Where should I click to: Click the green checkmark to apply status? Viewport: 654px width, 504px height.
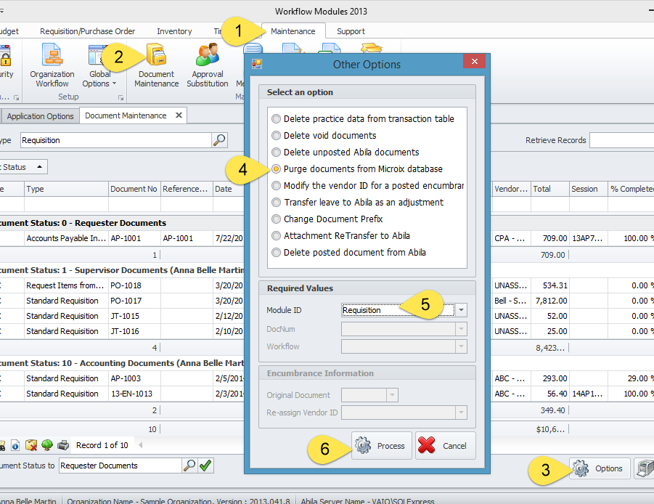[x=206, y=466]
